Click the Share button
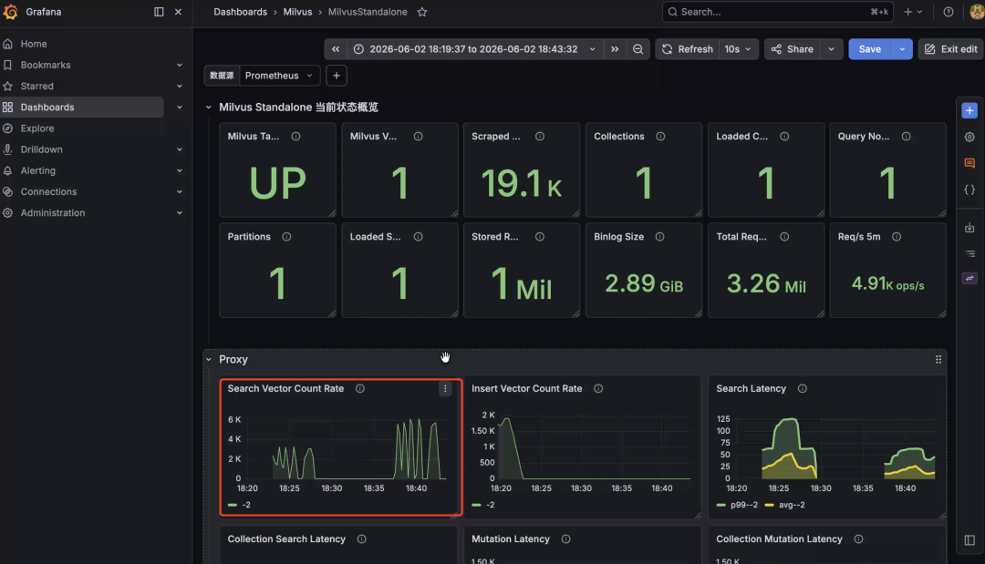This screenshot has width=985, height=564. (x=793, y=49)
